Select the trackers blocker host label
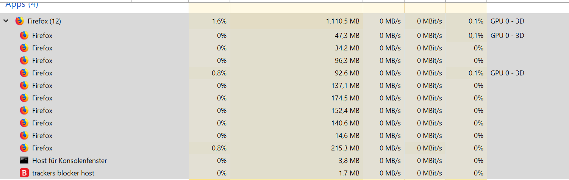 (x=63, y=173)
